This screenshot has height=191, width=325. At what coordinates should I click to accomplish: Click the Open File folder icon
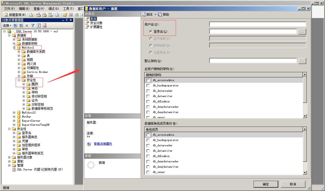(x=65, y=15)
